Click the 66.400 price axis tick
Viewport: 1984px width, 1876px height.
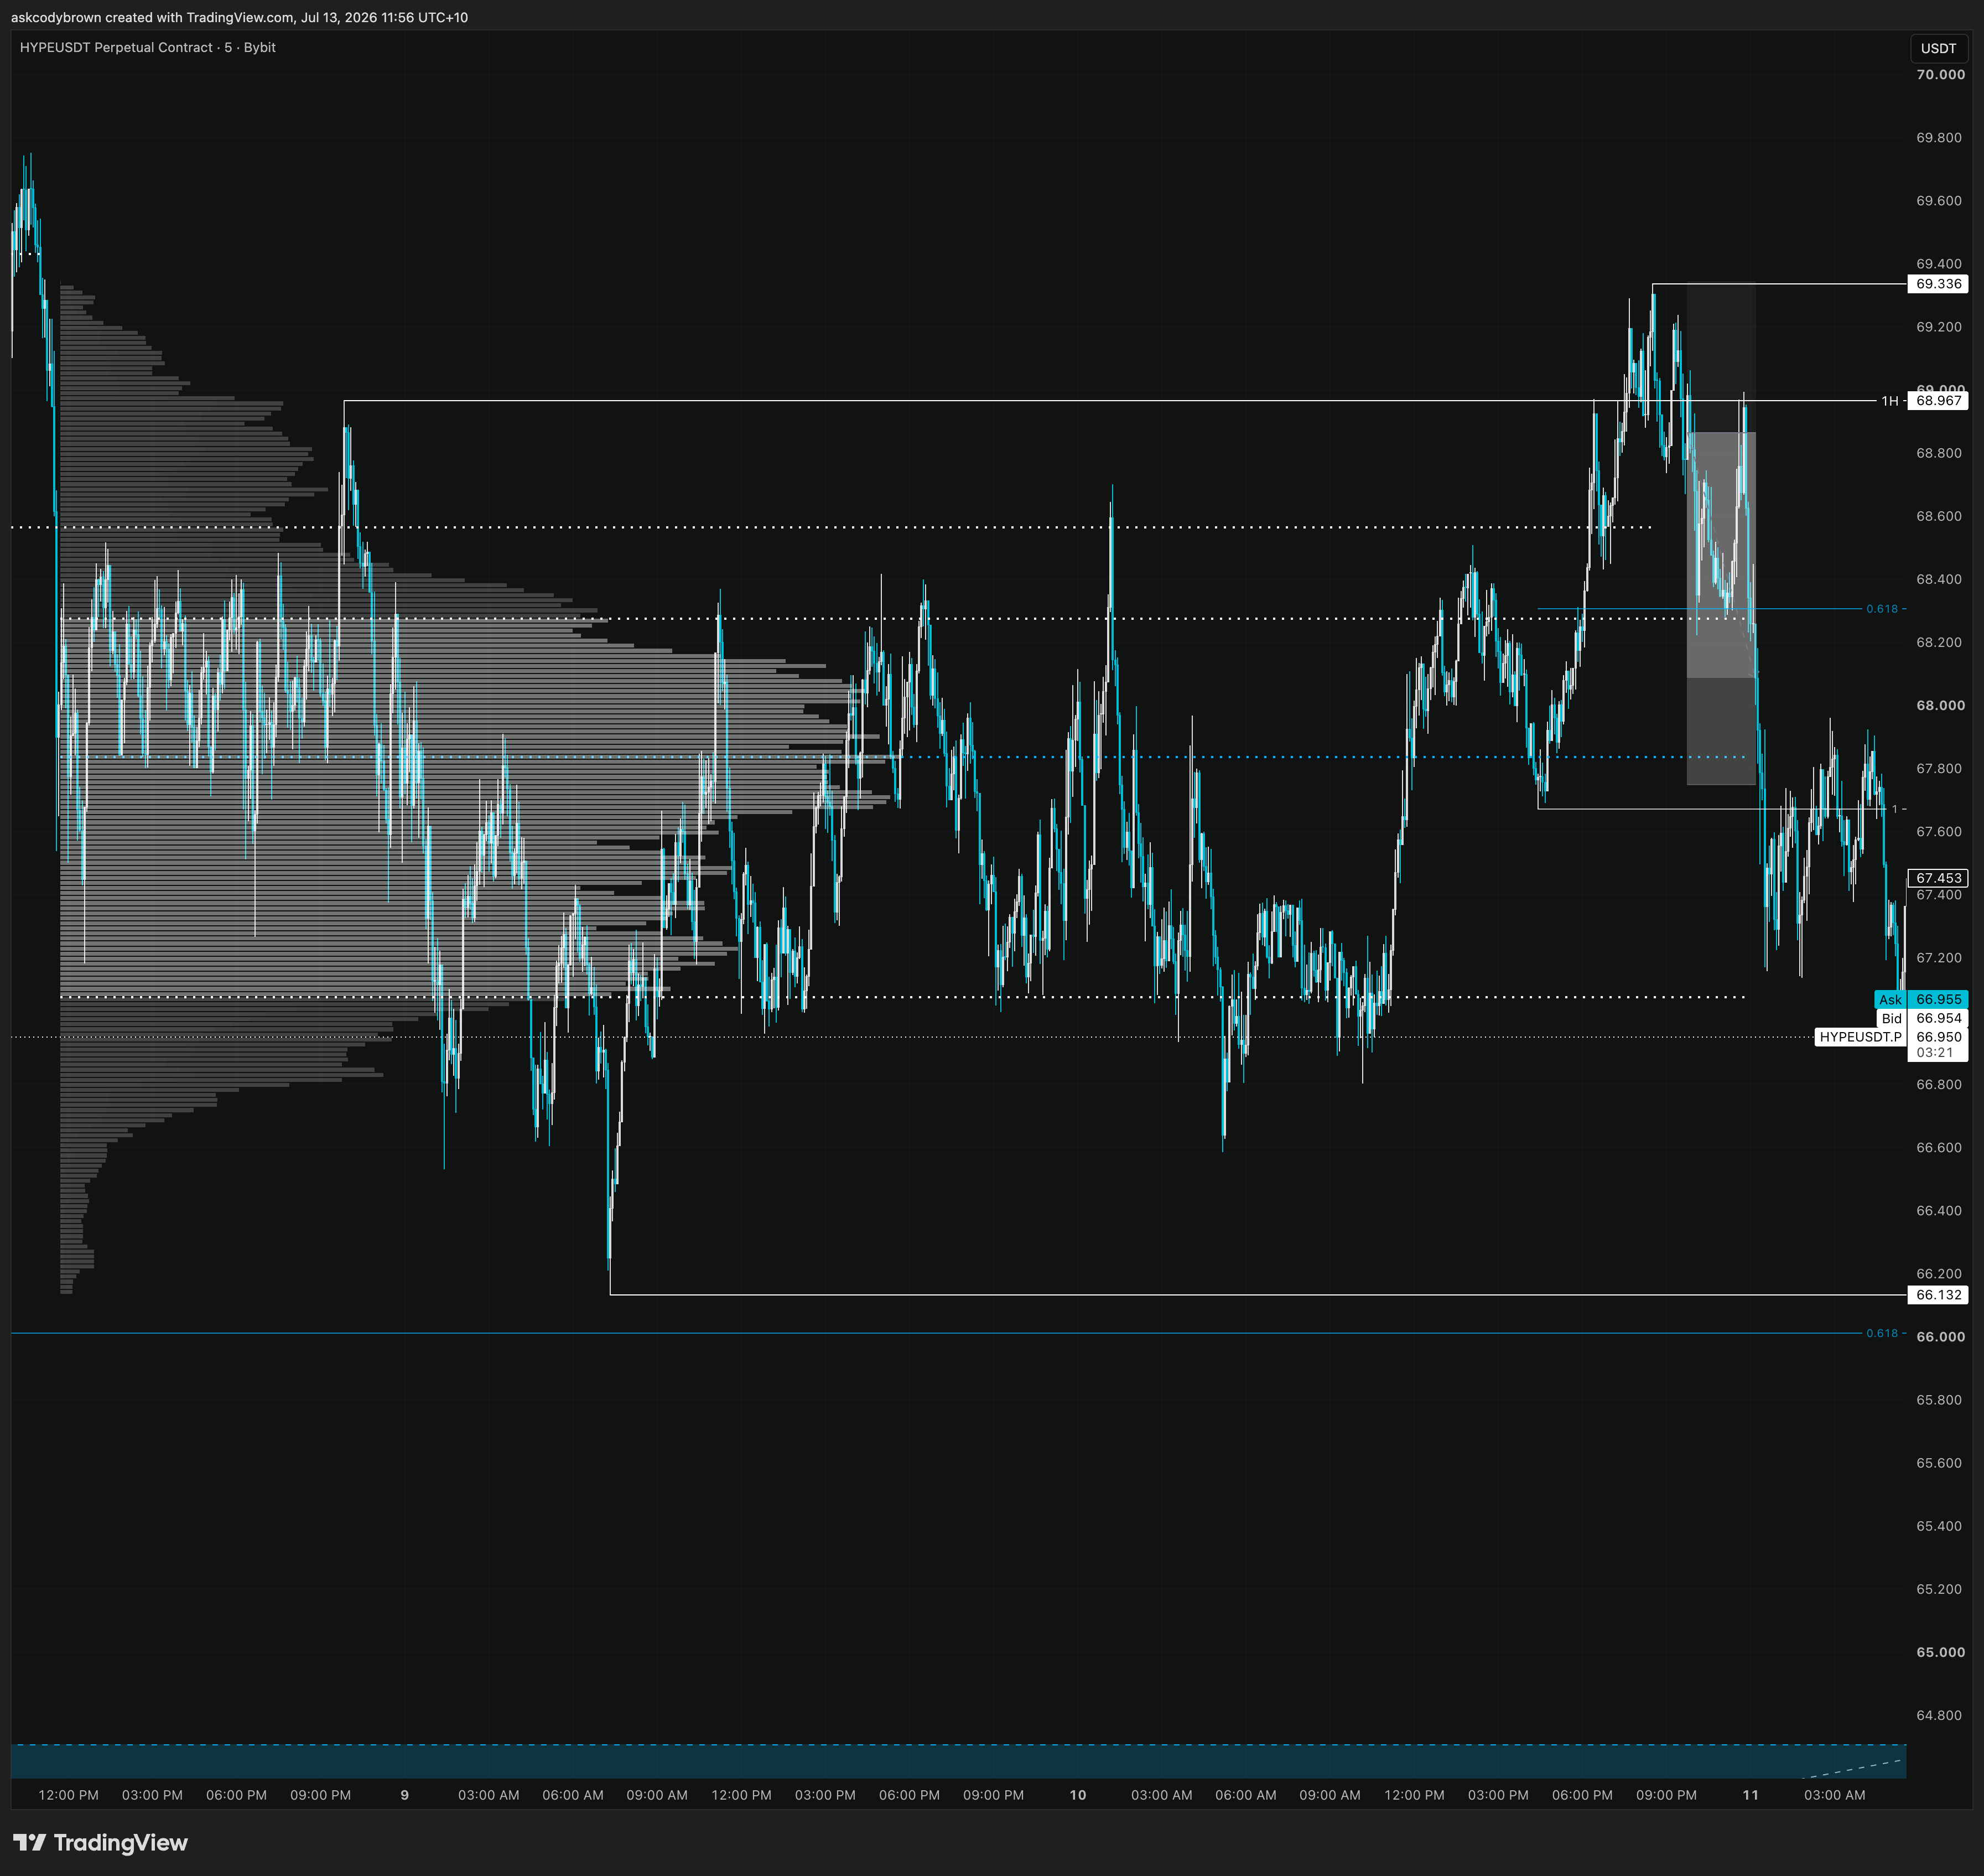1939,1210
